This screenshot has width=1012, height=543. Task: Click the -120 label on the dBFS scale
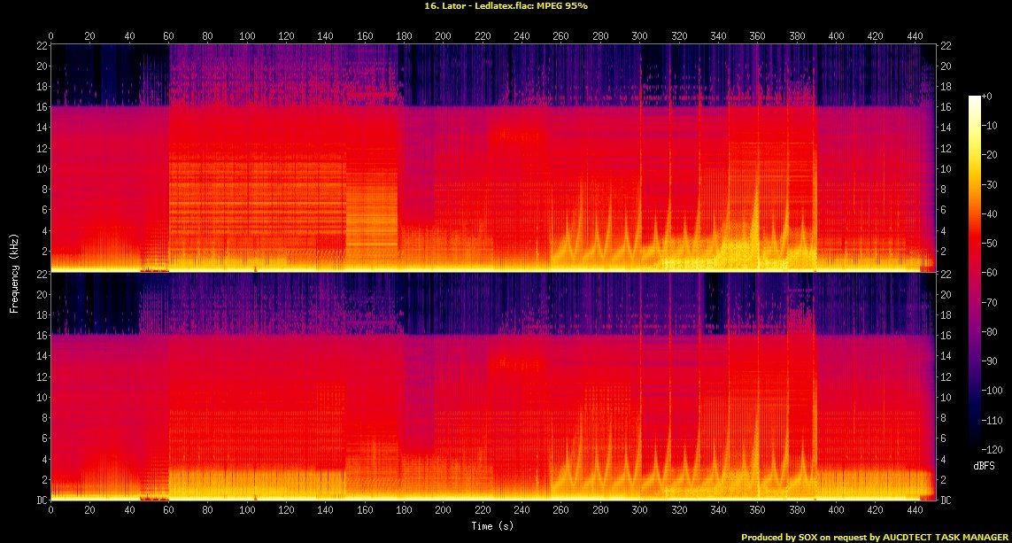click(x=994, y=449)
